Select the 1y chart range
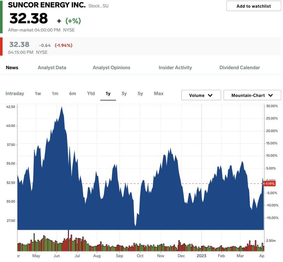 point(108,93)
